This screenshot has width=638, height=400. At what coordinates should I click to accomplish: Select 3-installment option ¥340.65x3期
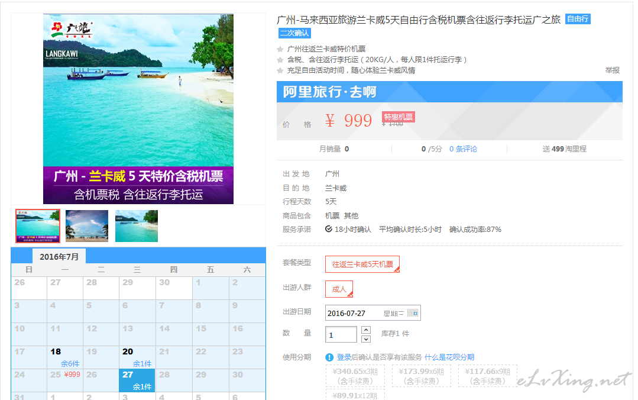pos(355,376)
